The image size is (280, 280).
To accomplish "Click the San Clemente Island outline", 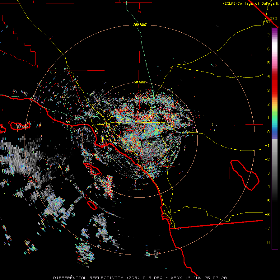I will (92, 205).
